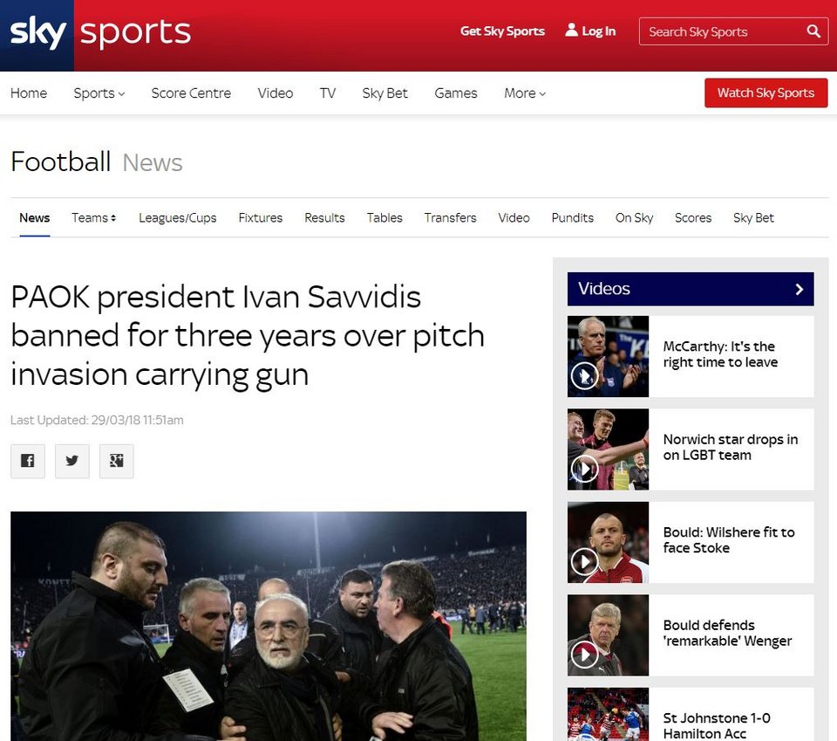Open the Videos panel arrow
The height and width of the screenshot is (741, 837).
click(x=799, y=289)
